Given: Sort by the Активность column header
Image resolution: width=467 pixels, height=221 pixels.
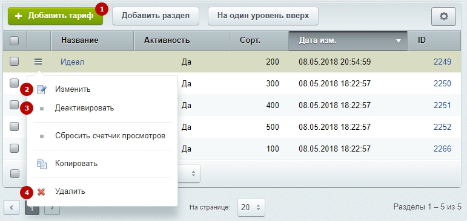Looking at the screenshot, I should [x=182, y=40].
